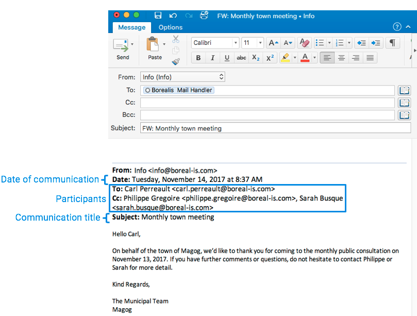Screen dimensions: 417x316
Task: Paste clipboard contents
Action: 155,48
